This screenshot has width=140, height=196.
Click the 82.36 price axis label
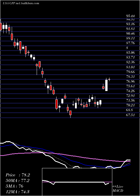[x=130, y=62]
